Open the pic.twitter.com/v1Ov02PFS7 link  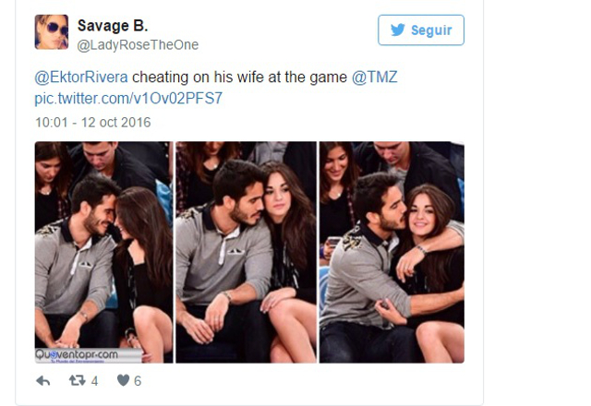[128, 99]
